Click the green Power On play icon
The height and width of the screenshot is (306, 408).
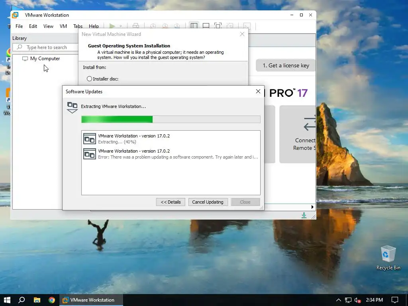[x=112, y=26]
